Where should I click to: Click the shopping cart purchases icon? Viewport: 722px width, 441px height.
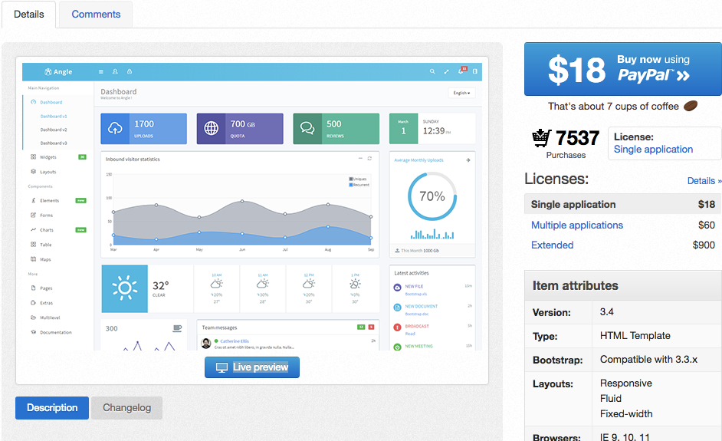tap(541, 138)
